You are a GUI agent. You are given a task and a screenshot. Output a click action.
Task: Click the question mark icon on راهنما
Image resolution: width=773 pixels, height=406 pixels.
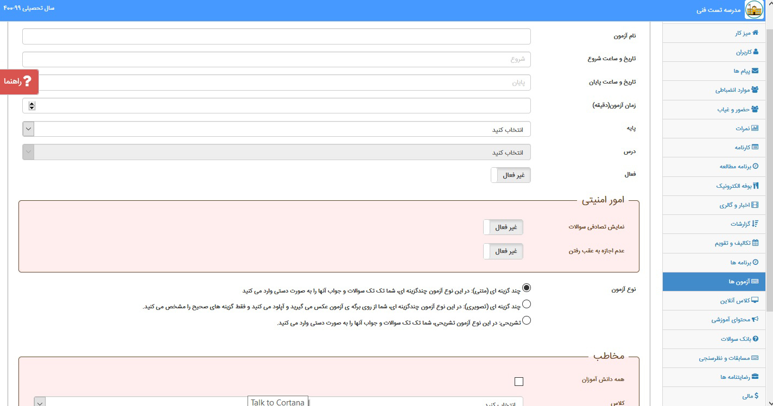coord(28,81)
